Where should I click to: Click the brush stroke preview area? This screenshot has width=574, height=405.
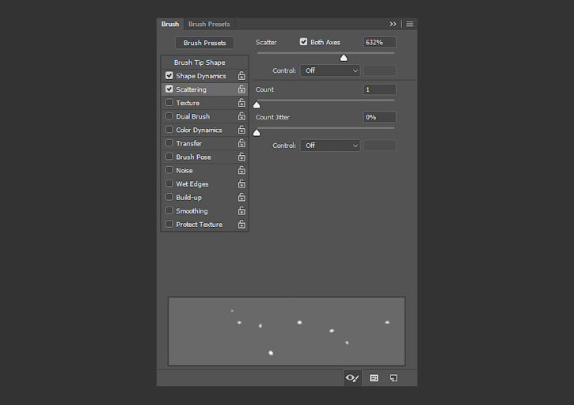[287, 331]
